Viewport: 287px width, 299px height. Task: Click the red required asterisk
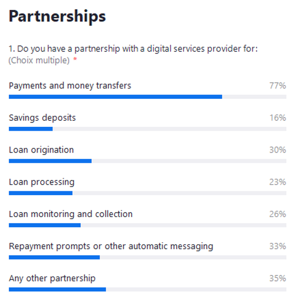click(75, 60)
